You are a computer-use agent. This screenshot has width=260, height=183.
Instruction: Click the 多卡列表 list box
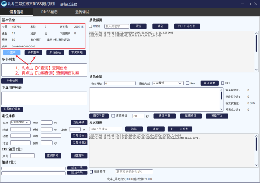pos(44,70)
